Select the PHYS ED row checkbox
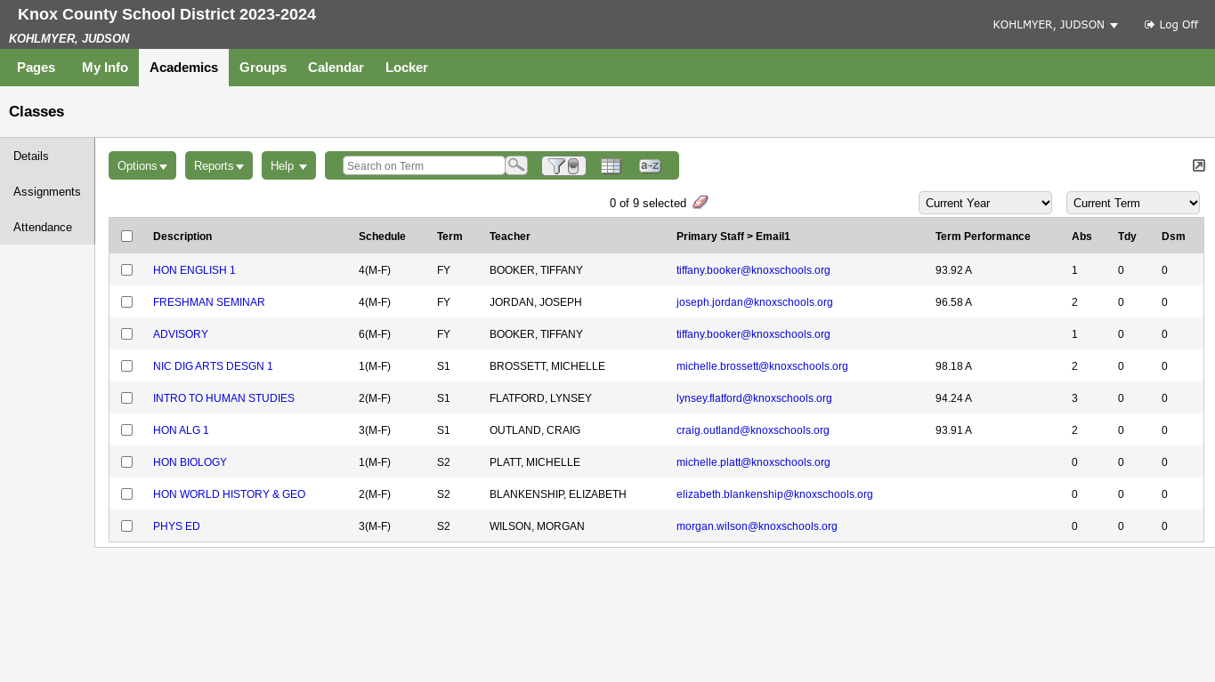 point(126,526)
